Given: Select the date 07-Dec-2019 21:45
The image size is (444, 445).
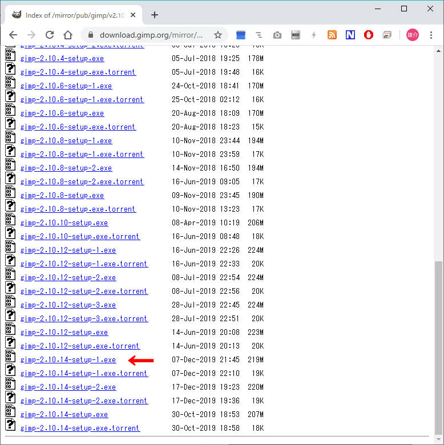Looking at the screenshot, I should (x=205, y=359).
